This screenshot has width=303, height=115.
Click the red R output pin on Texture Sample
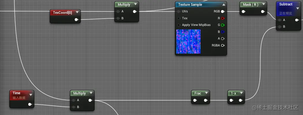(222, 18)
